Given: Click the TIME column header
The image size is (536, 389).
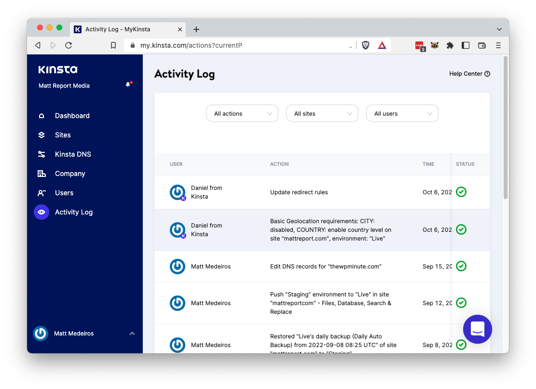Looking at the screenshot, I should click(428, 164).
